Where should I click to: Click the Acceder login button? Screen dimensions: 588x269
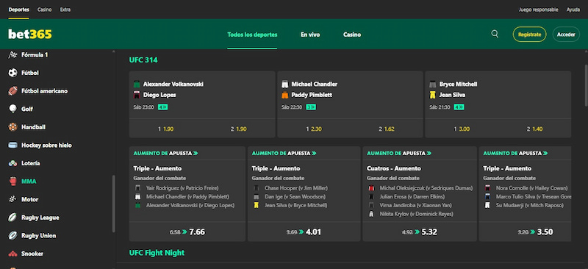click(566, 34)
